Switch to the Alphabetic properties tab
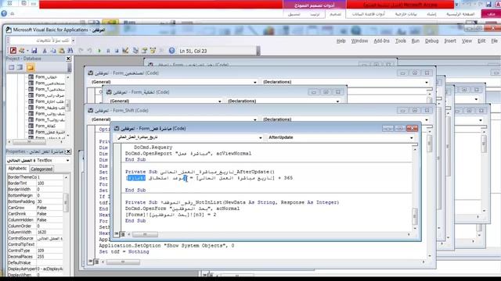 (17, 169)
